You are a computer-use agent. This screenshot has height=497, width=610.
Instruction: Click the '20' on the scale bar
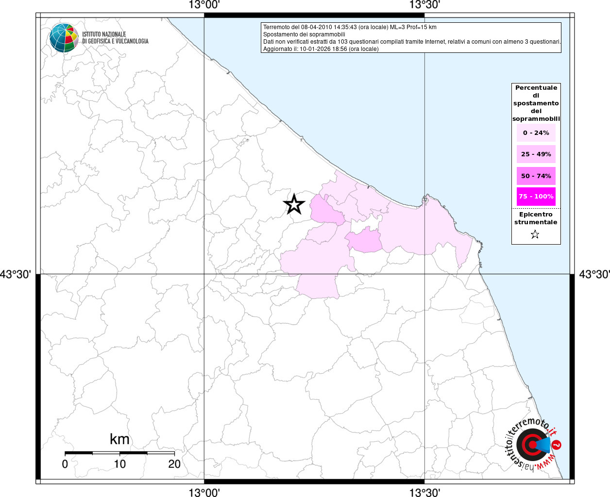(x=174, y=464)
